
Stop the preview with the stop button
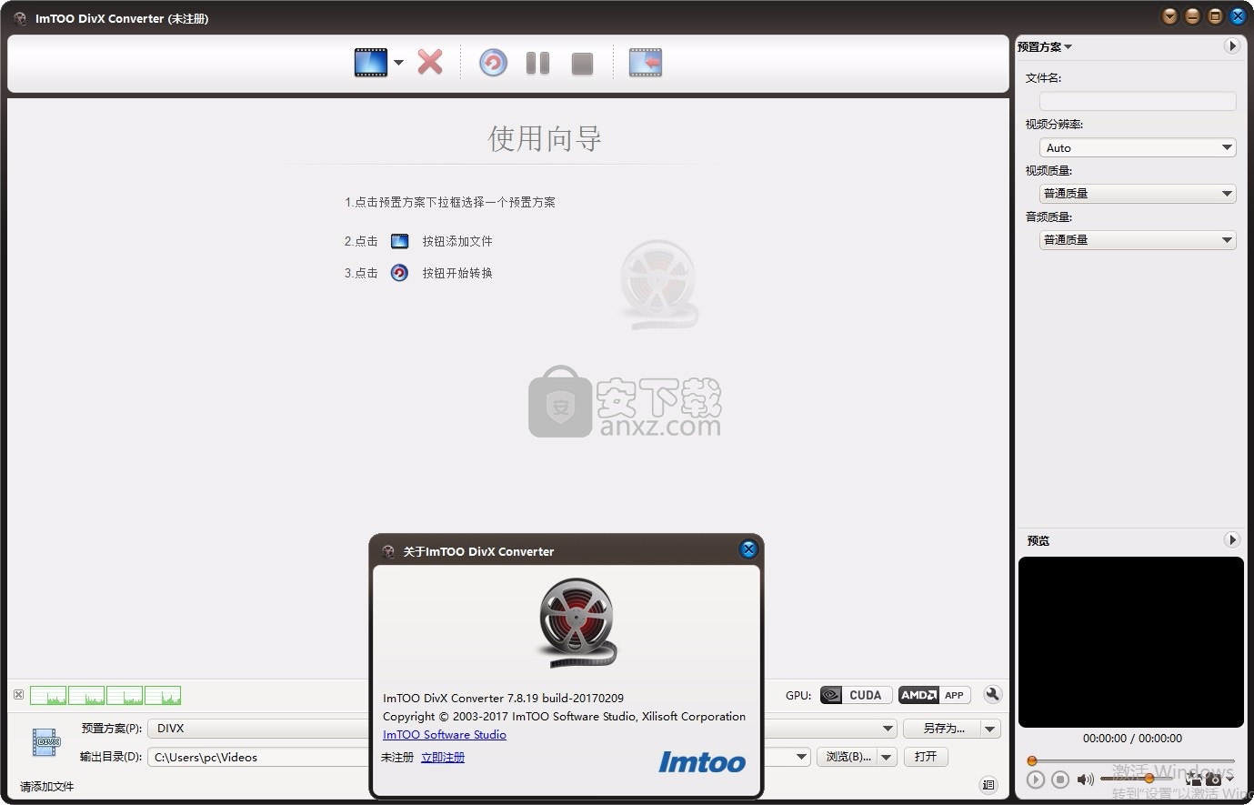[x=1059, y=780]
